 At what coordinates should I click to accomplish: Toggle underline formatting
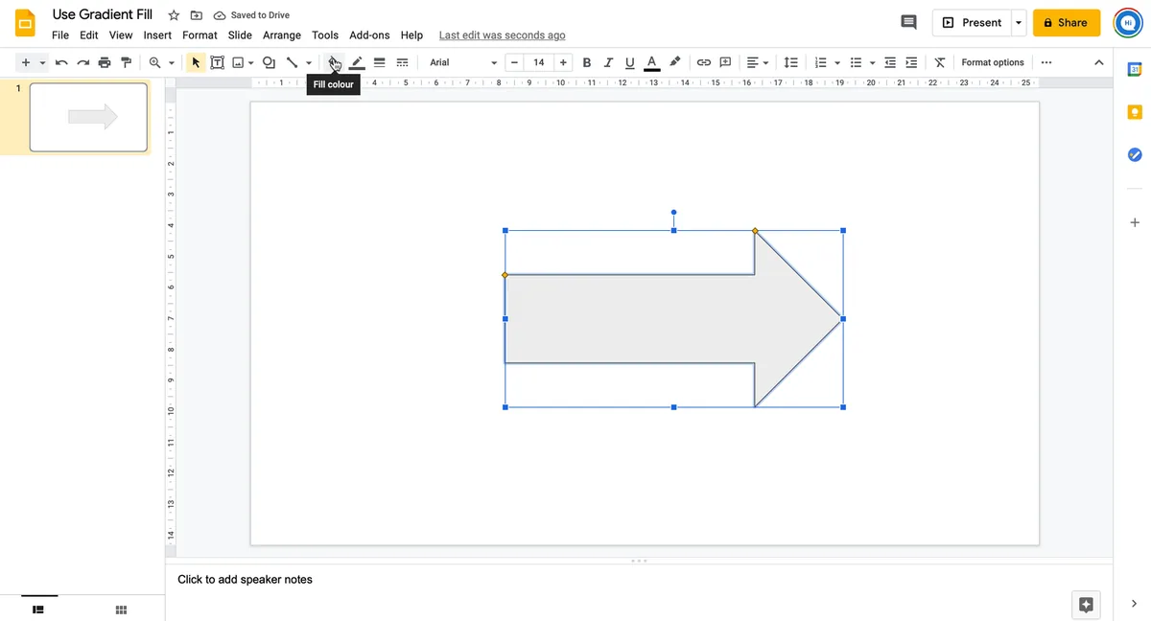pyautogui.click(x=630, y=62)
